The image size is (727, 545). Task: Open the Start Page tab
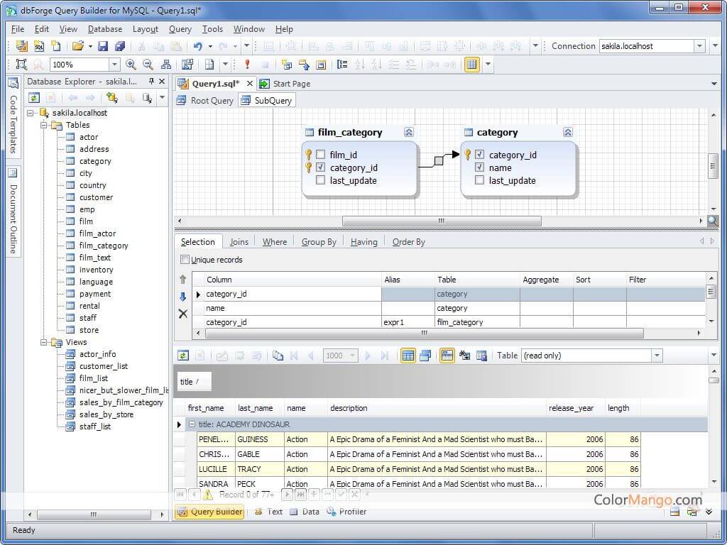(x=285, y=84)
